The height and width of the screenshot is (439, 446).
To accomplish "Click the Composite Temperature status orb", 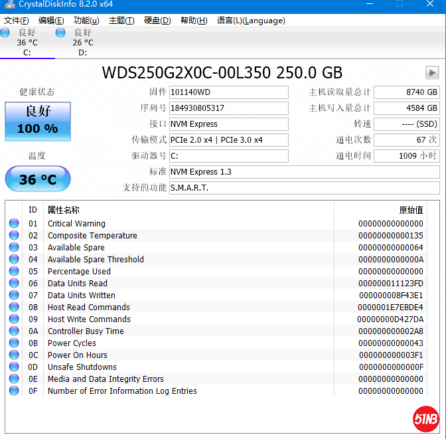I will pyautogui.click(x=14, y=236).
